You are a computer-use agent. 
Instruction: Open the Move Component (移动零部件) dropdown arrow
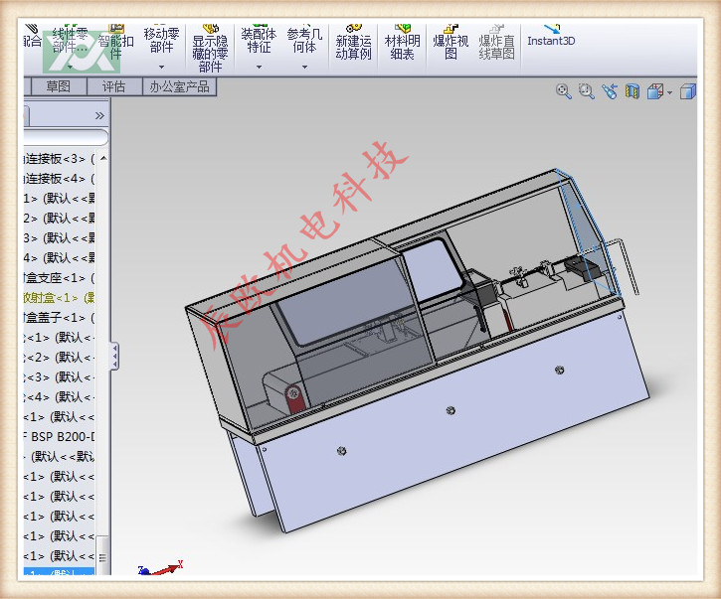[161, 68]
